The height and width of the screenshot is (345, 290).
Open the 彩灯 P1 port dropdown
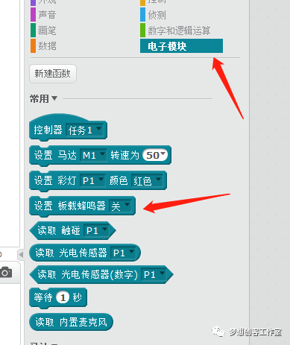click(x=92, y=180)
